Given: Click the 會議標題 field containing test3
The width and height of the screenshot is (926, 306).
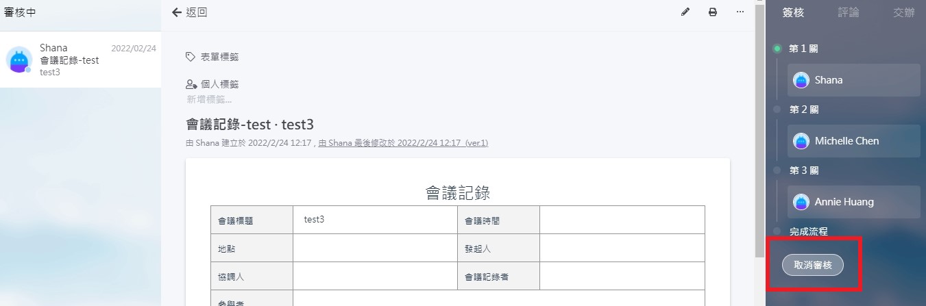Looking at the screenshot, I should tap(374, 220).
